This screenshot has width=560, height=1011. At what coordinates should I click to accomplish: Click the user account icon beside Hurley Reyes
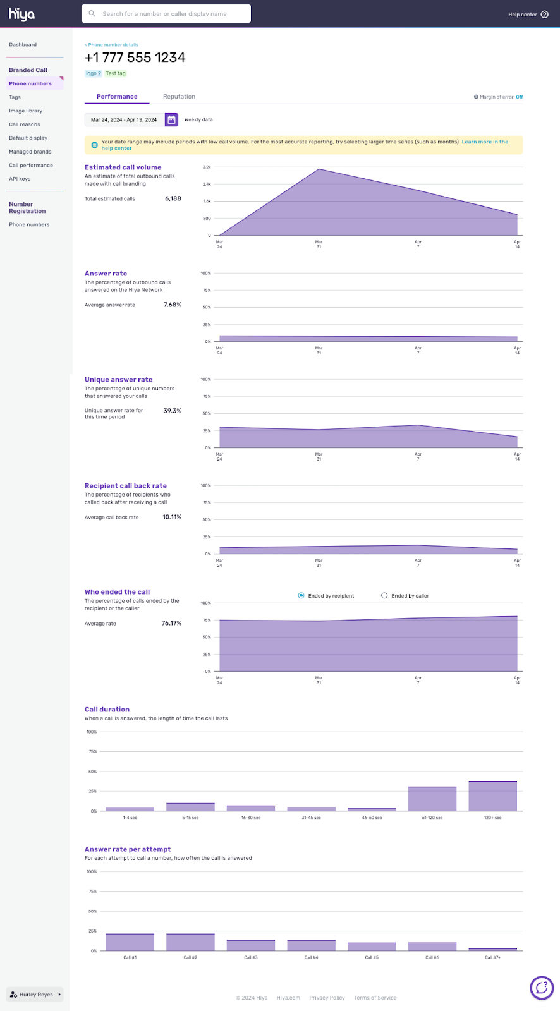coord(14,995)
